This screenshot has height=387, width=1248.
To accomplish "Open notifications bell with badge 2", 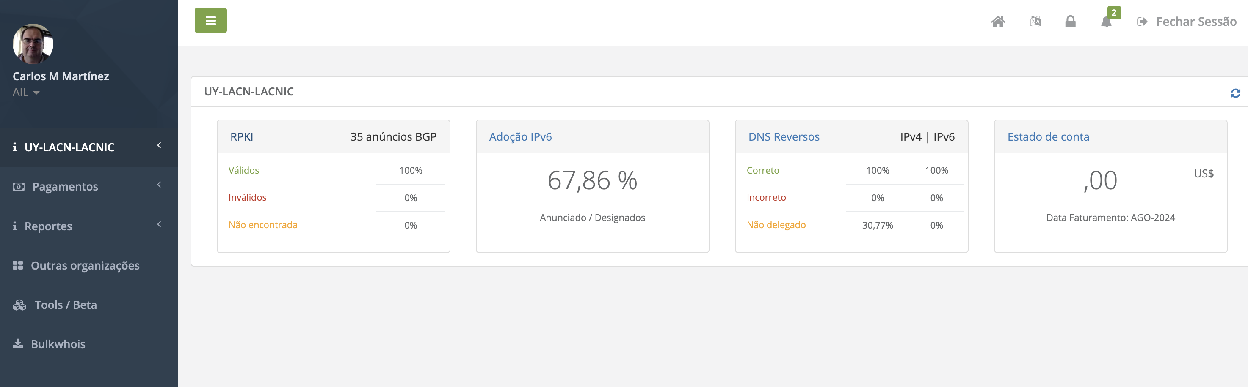I will 1106,22.
